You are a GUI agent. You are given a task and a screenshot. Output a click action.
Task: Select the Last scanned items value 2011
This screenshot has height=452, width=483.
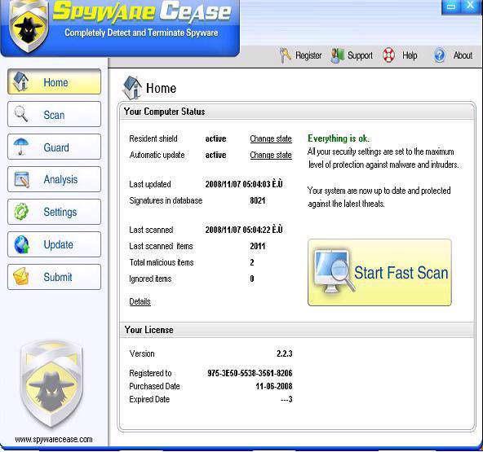(x=258, y=246)
